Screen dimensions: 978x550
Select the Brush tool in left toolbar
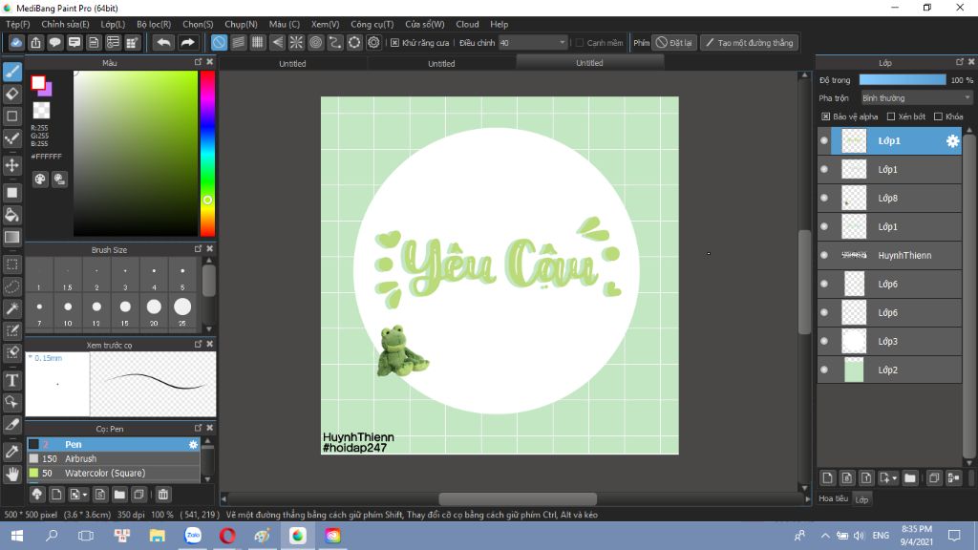click(x=11, y=72)
